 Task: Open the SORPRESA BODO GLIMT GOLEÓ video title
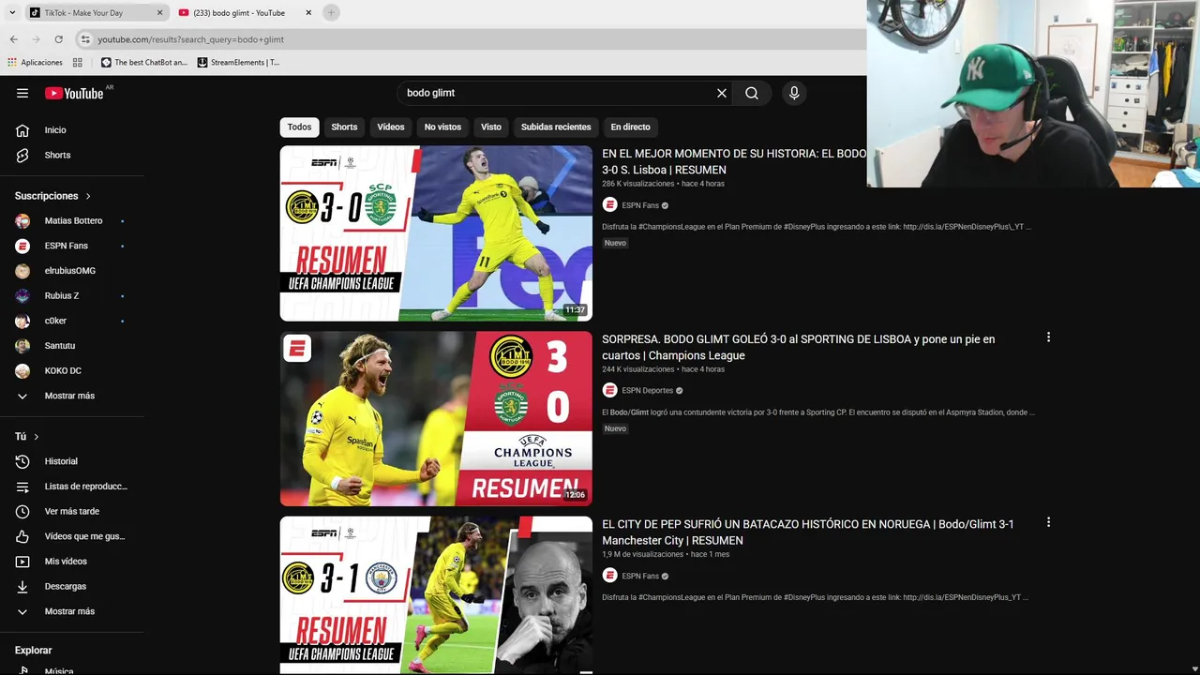(x=799, y=347)
